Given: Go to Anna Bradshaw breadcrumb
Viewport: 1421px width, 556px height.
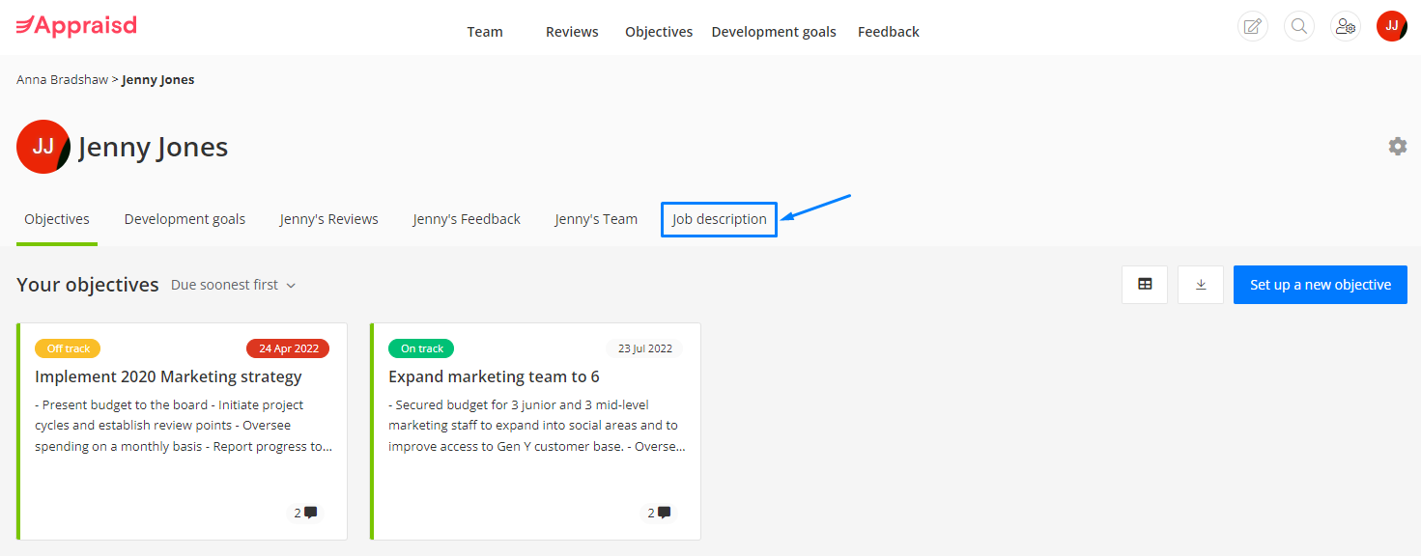Looking at the screenshot, I should pos(62,80).
